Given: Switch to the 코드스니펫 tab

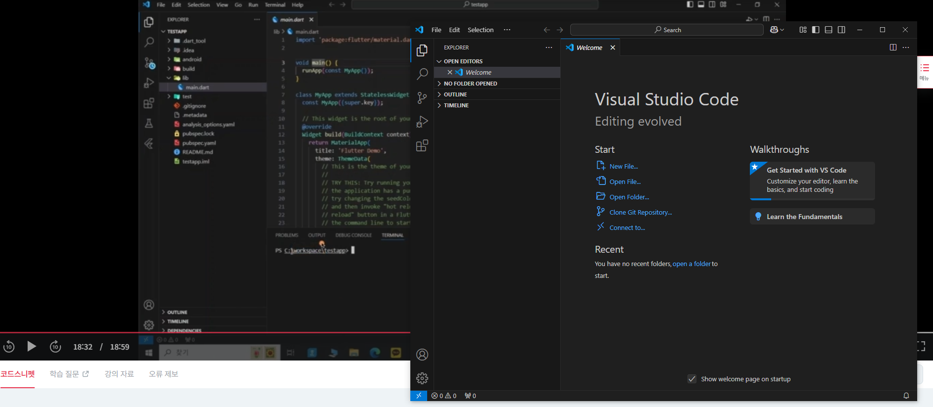Looking at the screenshot, I should coord(17,374).
